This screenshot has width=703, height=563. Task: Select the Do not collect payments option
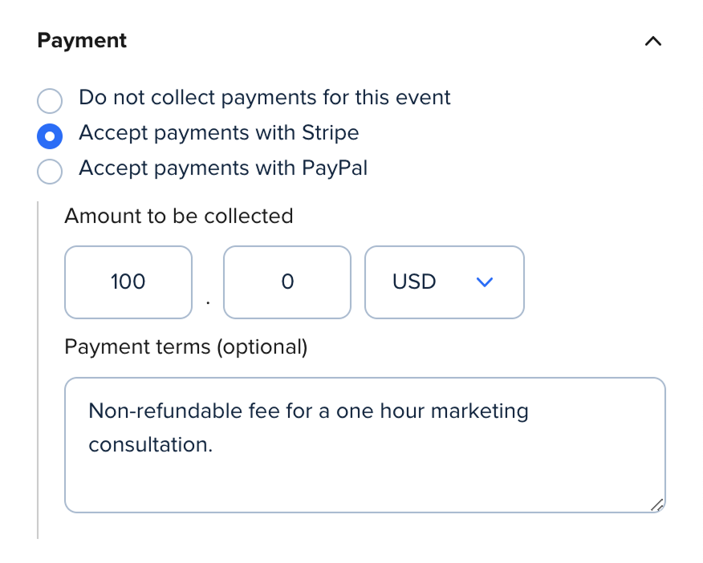pos(50,101)
